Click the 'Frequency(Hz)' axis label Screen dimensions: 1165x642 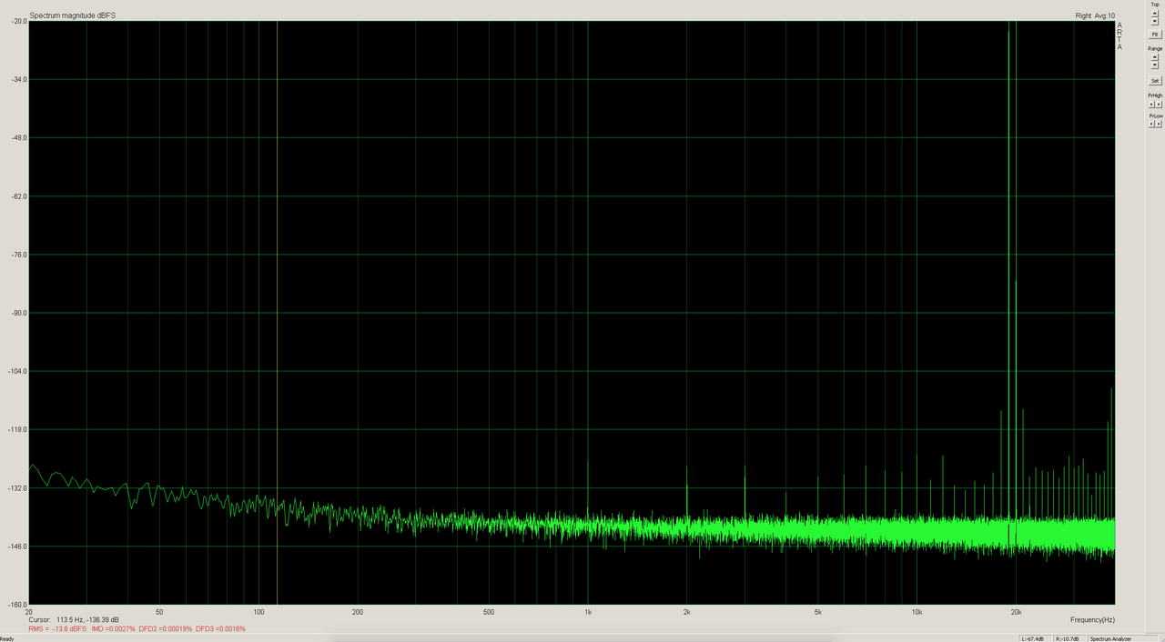1092,620
